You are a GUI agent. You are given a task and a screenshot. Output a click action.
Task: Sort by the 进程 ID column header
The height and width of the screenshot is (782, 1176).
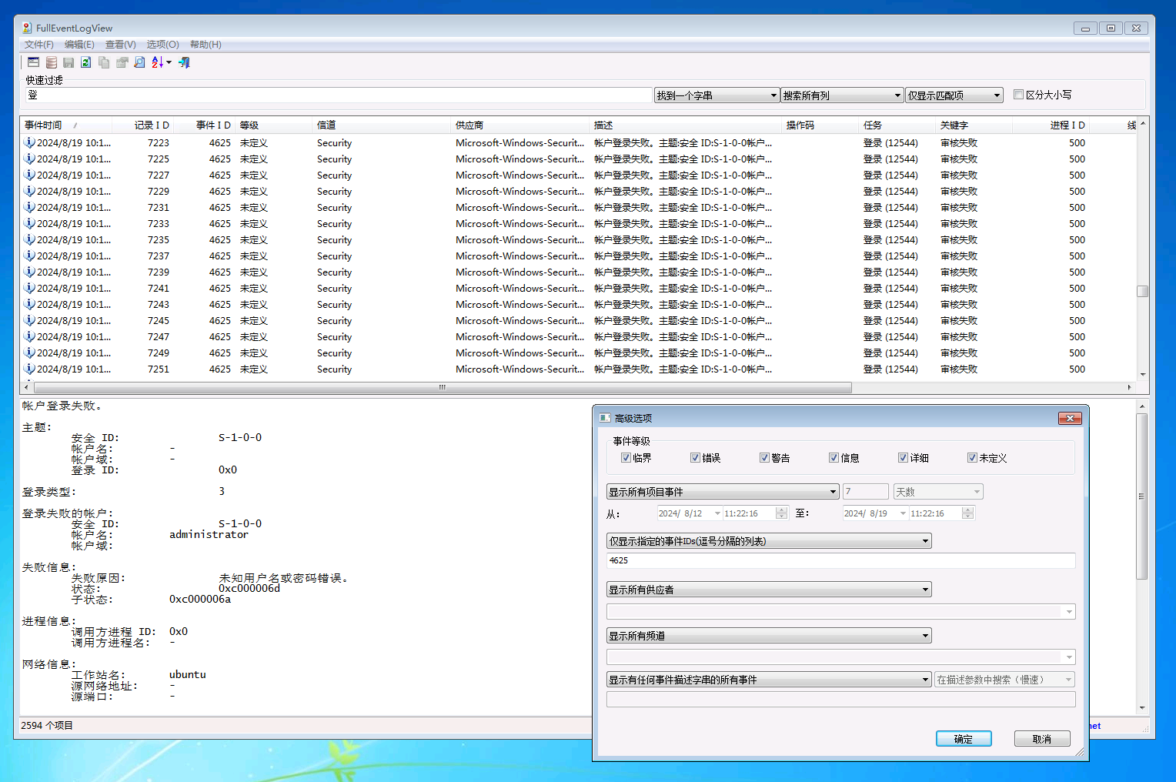pyautogui.click(x=1051, y=125)
